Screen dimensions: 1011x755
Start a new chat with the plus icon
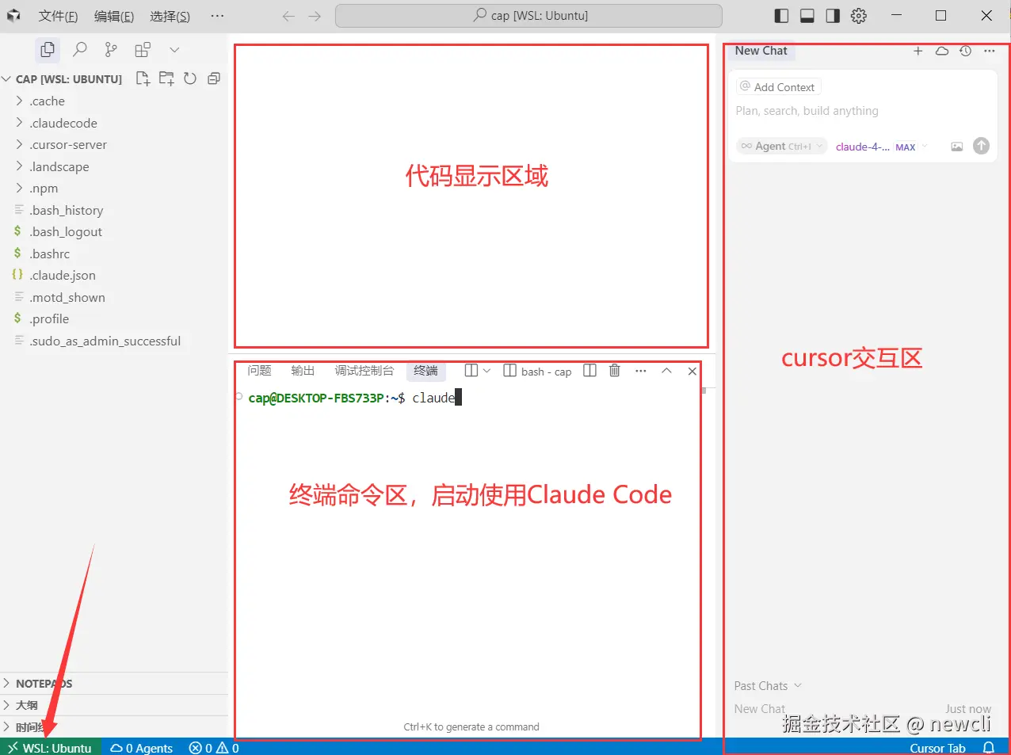(x=918, y=51)
